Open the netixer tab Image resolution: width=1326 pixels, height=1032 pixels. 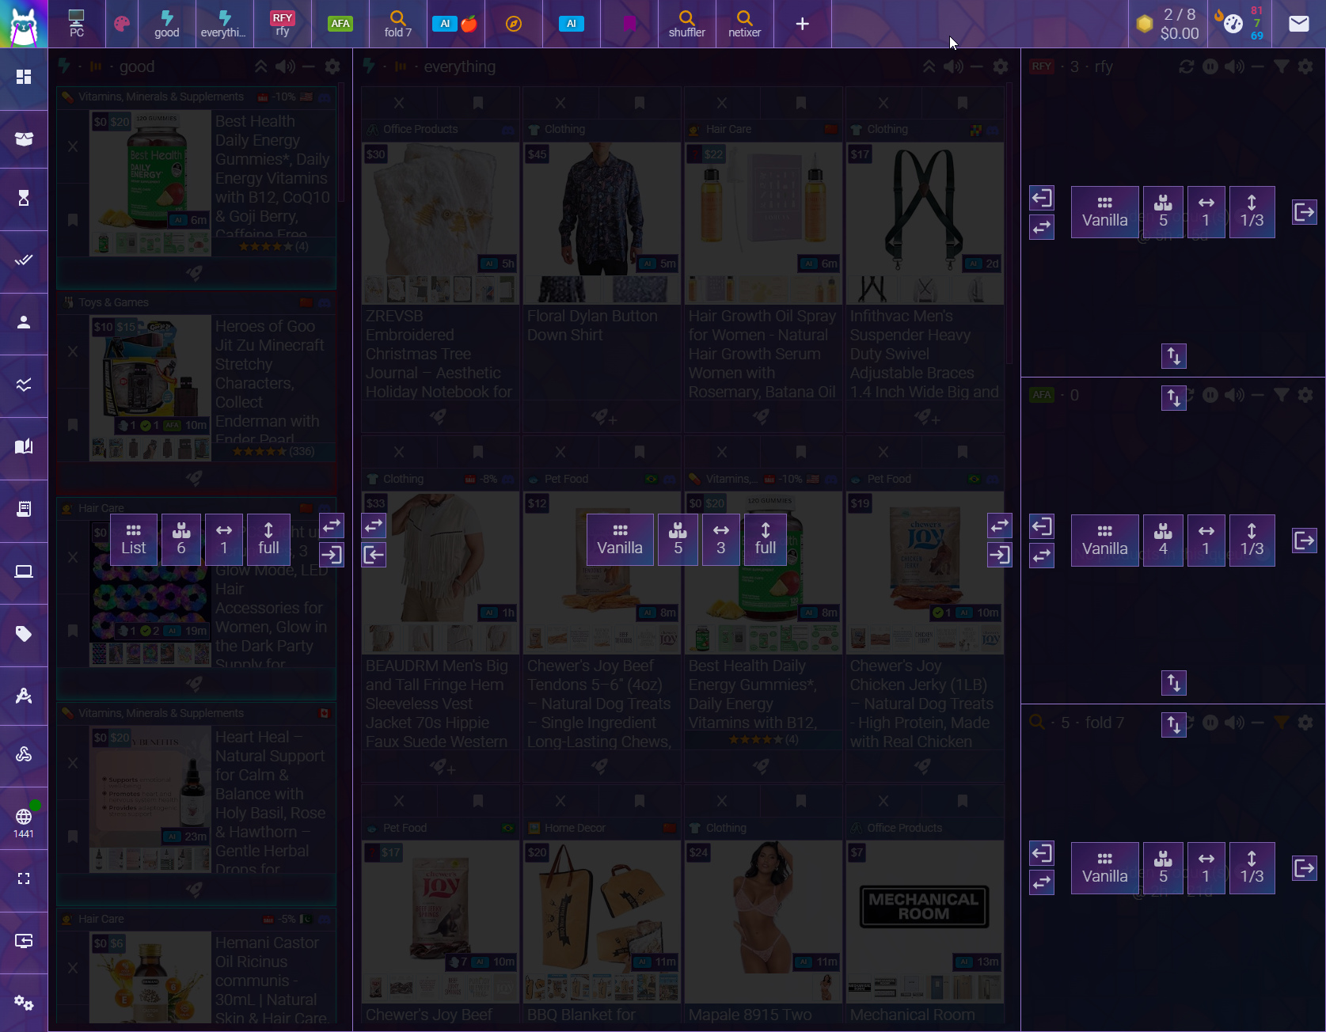tap(745, 24)
